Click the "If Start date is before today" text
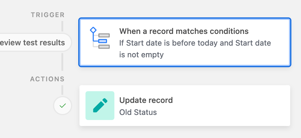Image resolution: width=301 pixels, height=138 pixels. pos(169,43)
